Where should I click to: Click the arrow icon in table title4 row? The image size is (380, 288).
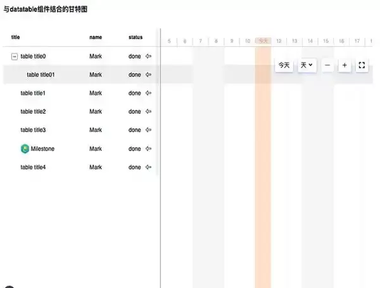[149, 167]
